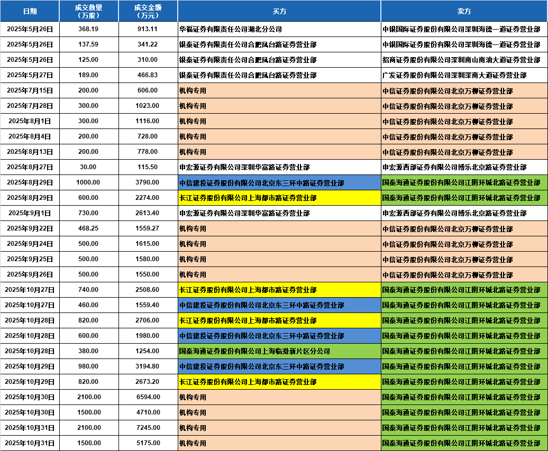Select the amount cell 1580.00
Viewport: 548px width, 451px height.
148,259
